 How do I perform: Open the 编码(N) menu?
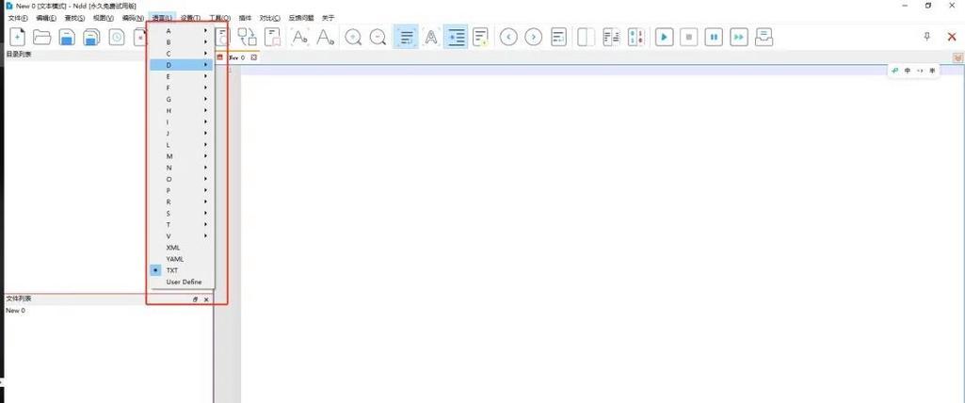click(x=133, y=18)
